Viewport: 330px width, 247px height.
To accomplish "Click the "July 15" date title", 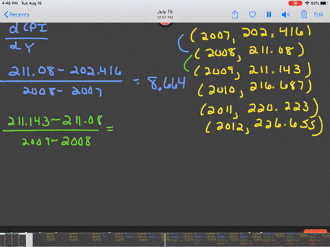I will pyautogui.click(x=165, y=12).
